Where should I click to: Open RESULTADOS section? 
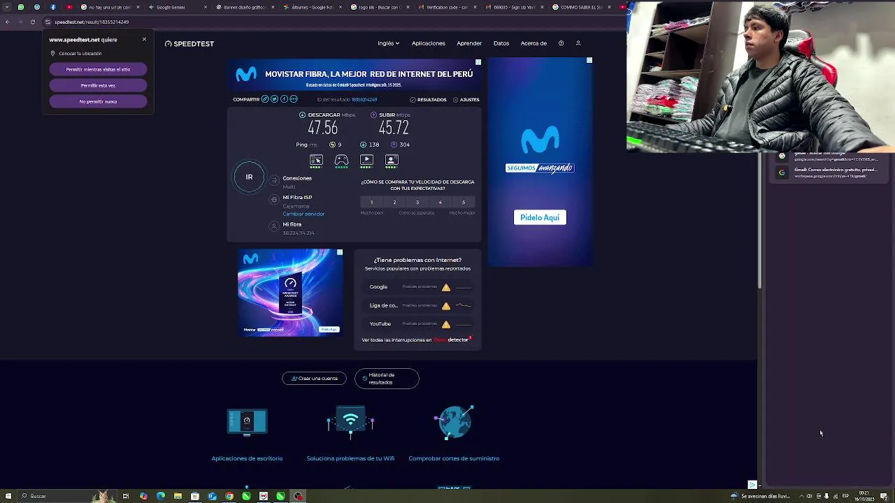(x=428, y=99)
